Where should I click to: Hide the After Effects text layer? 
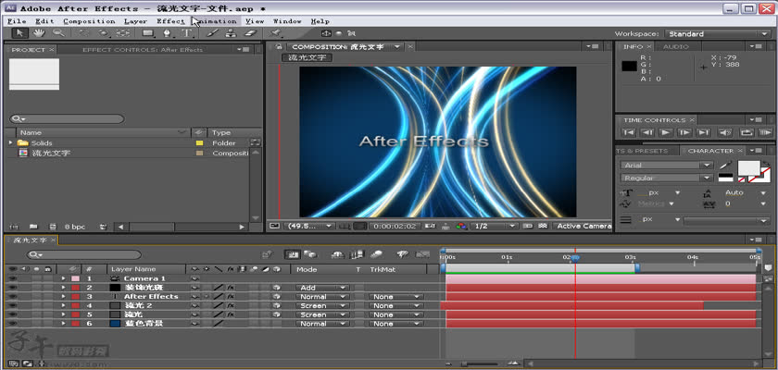click(13, 296)
